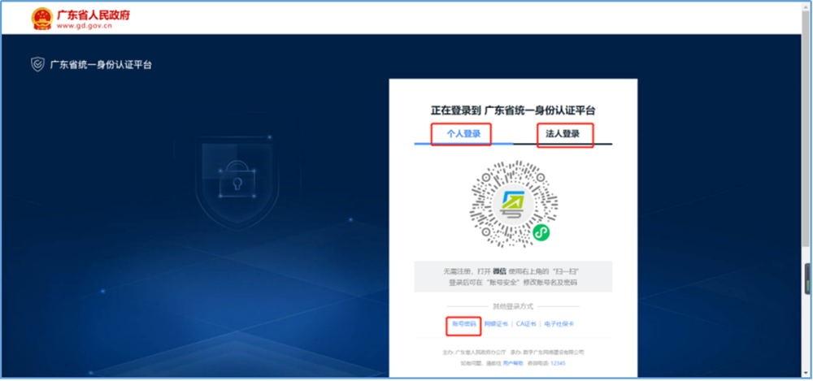Click the www.gd.gov.cn address text
The height and width of the screenshot is (381, 813).
point(85,26)
